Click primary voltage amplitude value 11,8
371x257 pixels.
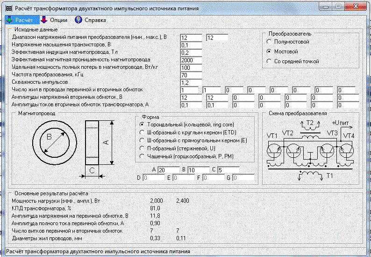[155, 216]
